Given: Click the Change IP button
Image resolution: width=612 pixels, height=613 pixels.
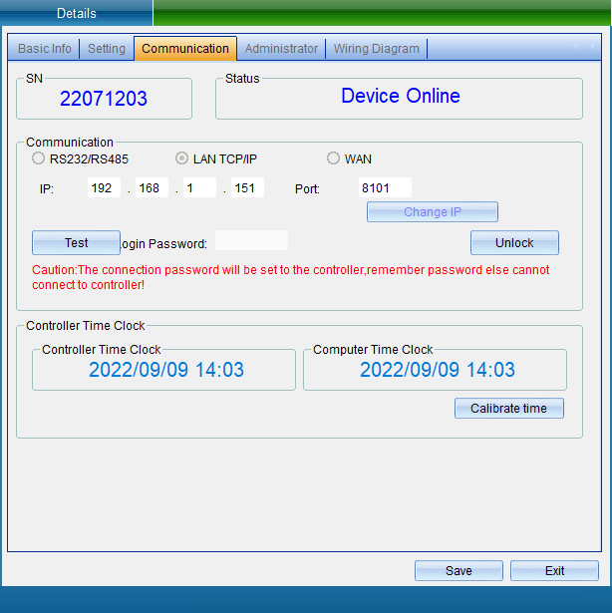Looking at the screenshot, I should point(432,212).
